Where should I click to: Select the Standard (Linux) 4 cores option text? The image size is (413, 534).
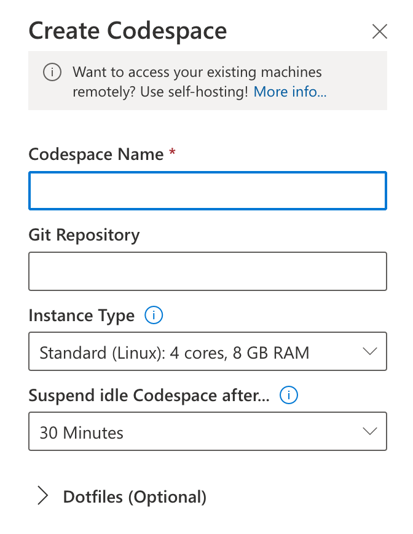click(174, 353)
